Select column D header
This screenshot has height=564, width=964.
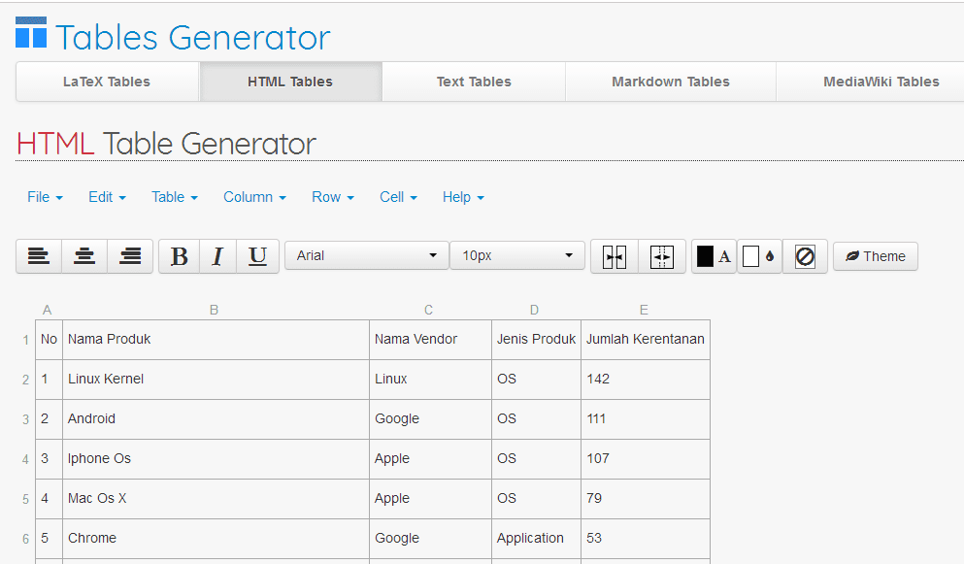534,310
